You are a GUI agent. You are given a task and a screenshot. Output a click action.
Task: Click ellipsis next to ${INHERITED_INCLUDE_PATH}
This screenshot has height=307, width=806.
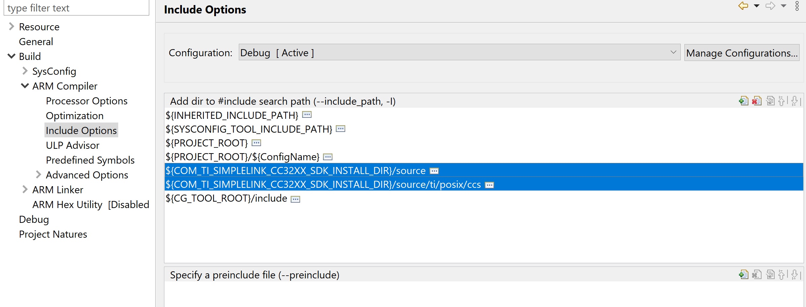click(307, 115)
